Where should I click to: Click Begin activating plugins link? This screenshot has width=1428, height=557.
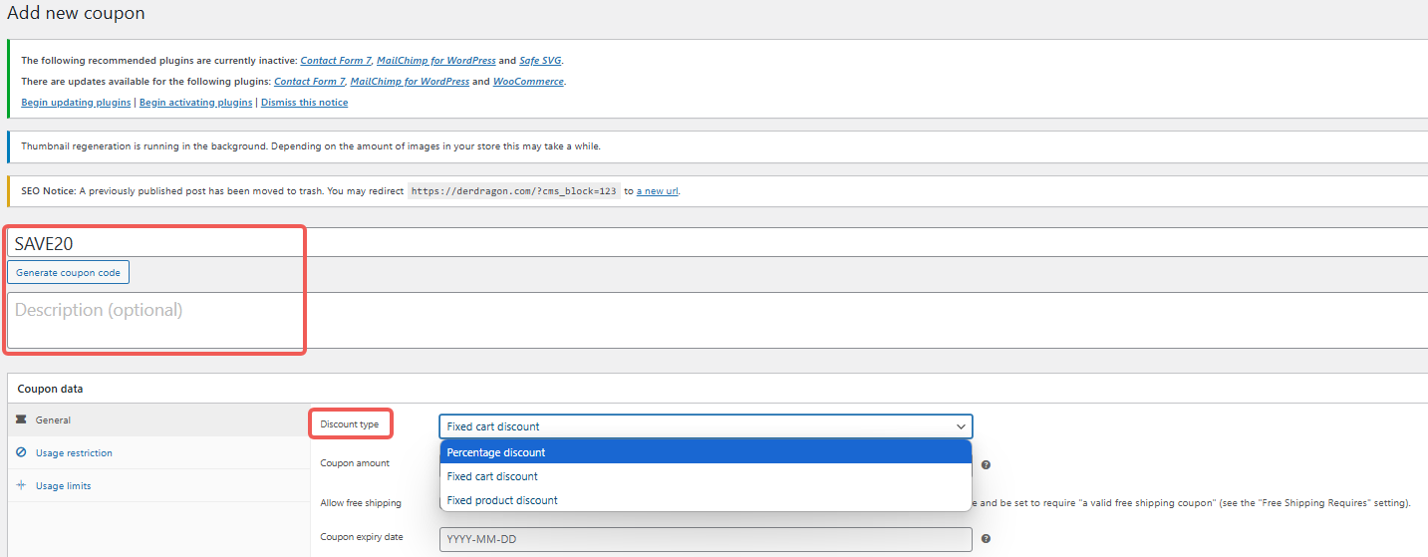pyautogui.click(x=195, y=103)
